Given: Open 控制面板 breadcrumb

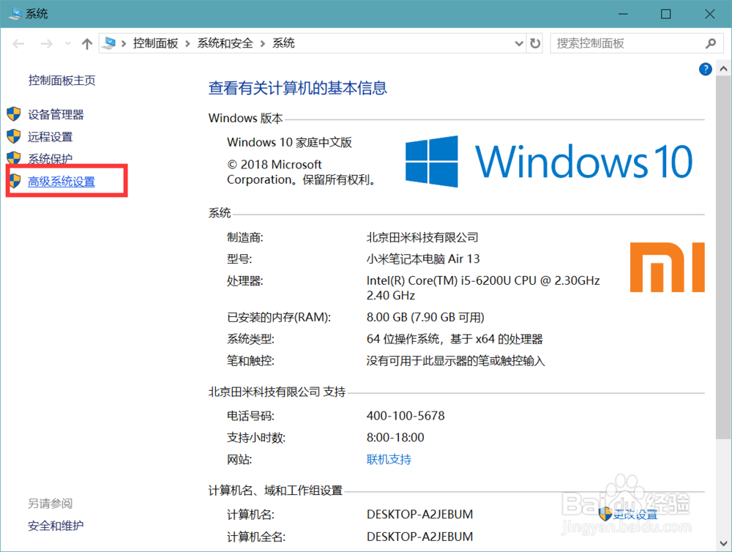Looking at the screenshot, I should pos(155,43).
